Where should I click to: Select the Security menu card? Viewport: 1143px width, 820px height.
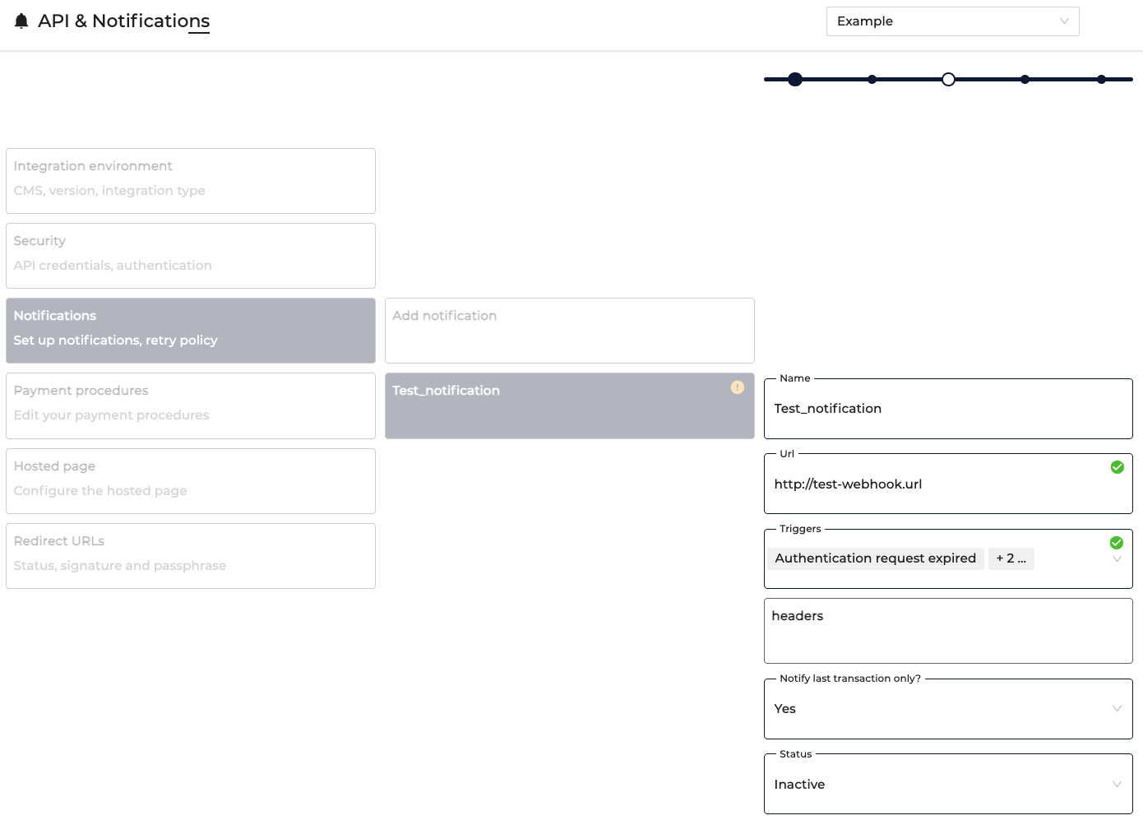click(x=191, y=256)
